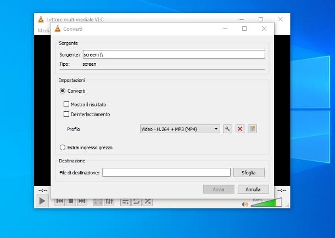
Task: Open the Media menu in VLC
Action: (44, 31)
